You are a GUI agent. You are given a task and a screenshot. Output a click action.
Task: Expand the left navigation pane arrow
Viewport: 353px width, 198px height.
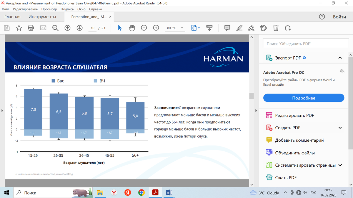coord(2,111)
